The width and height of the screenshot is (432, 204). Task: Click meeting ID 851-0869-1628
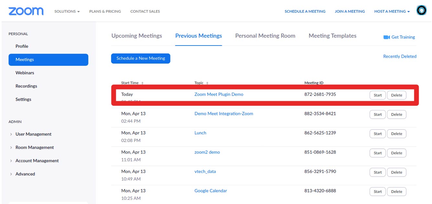point(320,152)
